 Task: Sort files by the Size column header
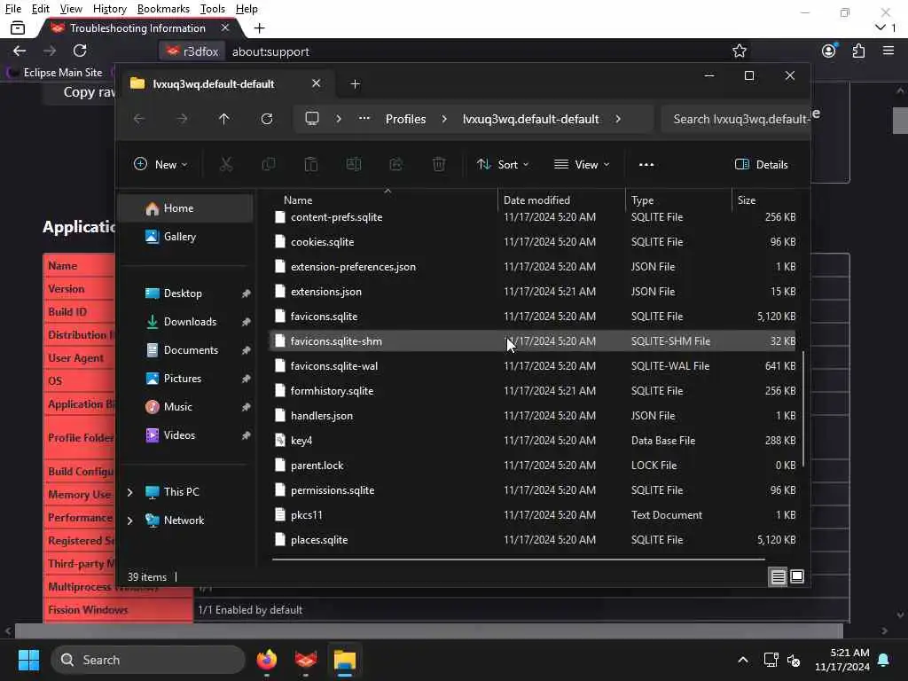(x=747, y=200)
